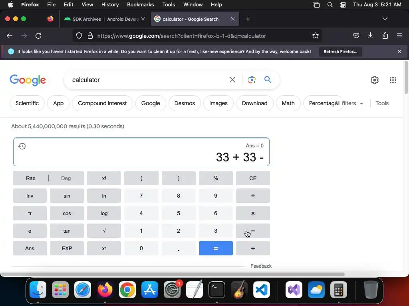This screenshot has width=409, height=306.
Task: Launch Safari from the Dock
Action: (83, 290)
